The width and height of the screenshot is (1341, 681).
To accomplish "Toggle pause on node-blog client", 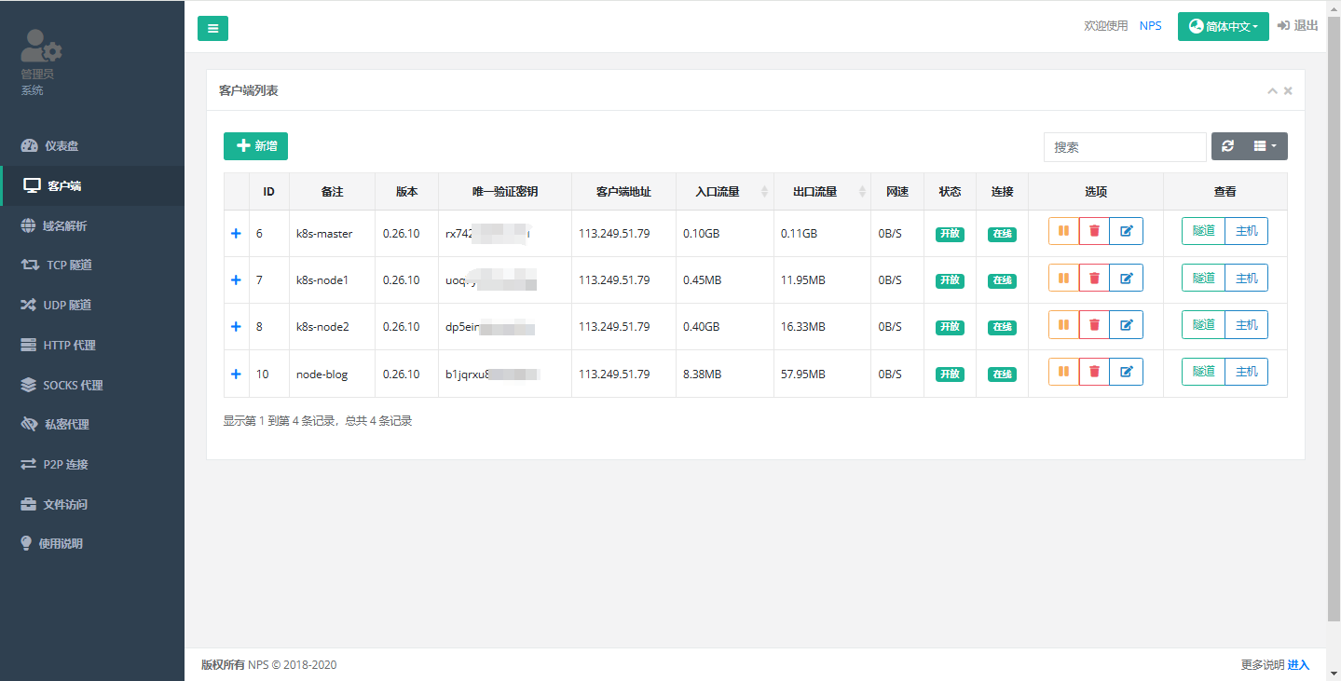I will (x=1063, y=372).
